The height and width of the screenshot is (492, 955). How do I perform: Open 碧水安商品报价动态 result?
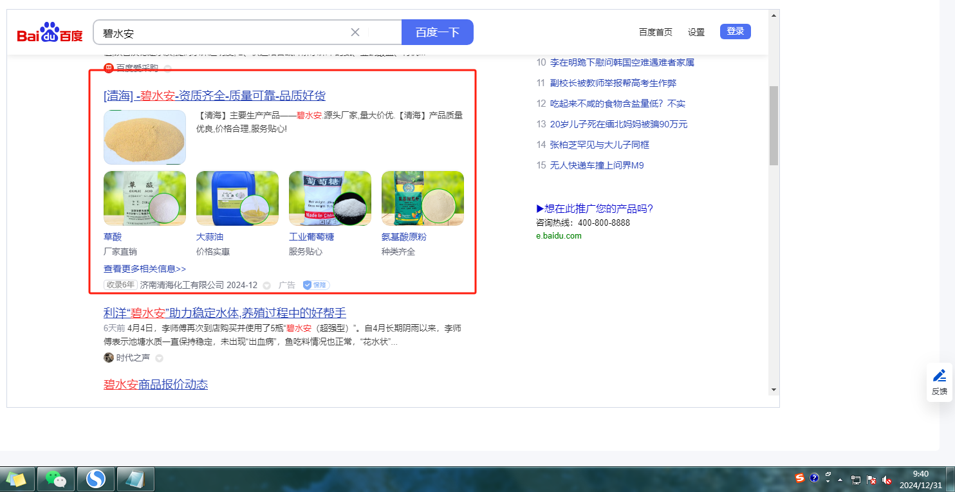pyautogui.click(x=156, y=385)
